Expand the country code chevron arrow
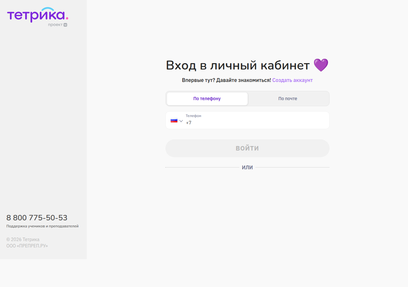This screenshot has width=408, height=287. 181,121
